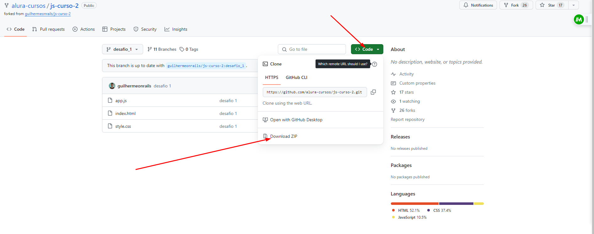
Task: Click the index.html file icon
Action: (110, 113)
